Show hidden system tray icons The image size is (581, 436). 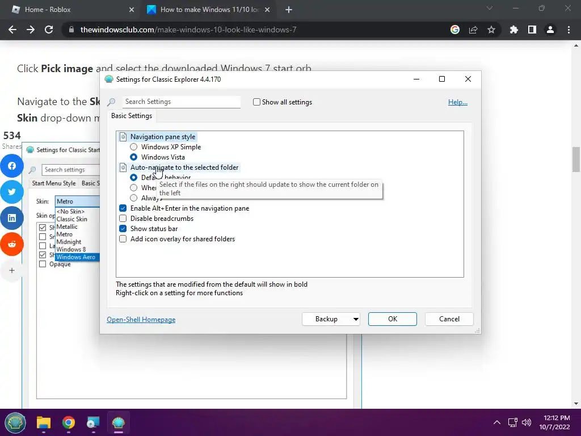click(497, 422)
